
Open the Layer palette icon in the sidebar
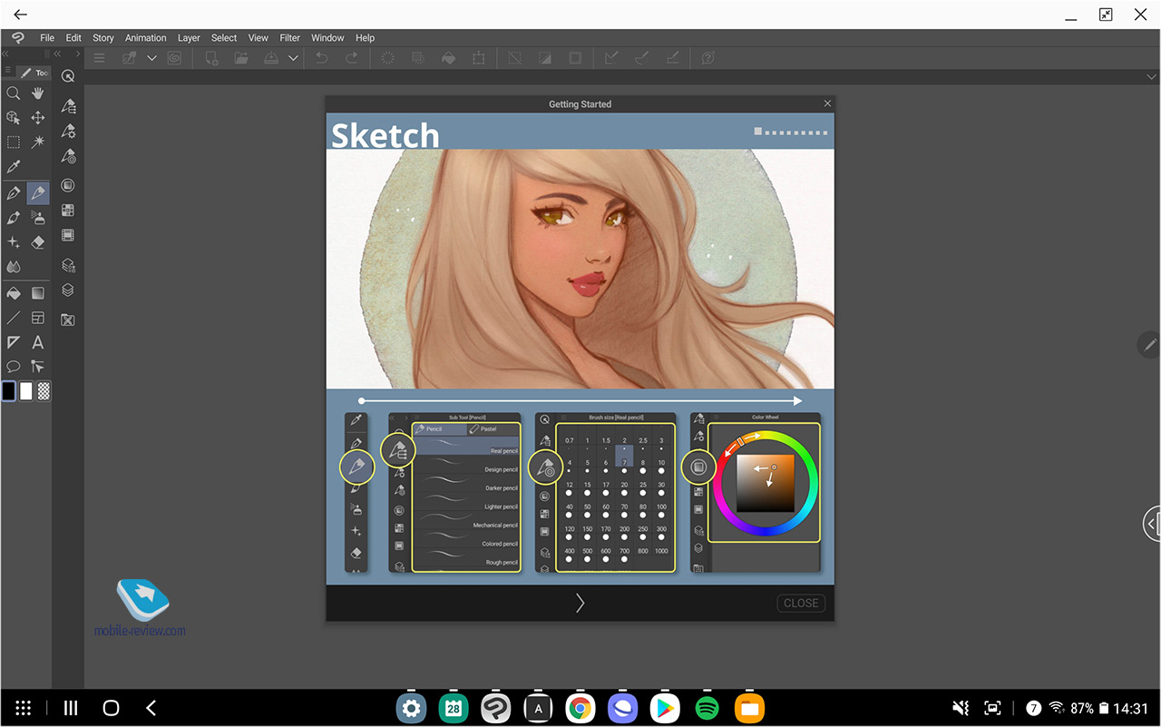click(x=68, y=290)
